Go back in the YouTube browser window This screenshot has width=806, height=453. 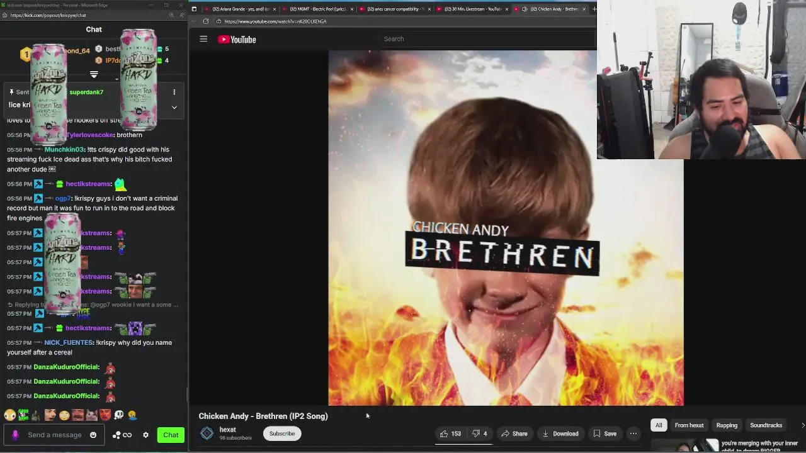pos(194,21)
